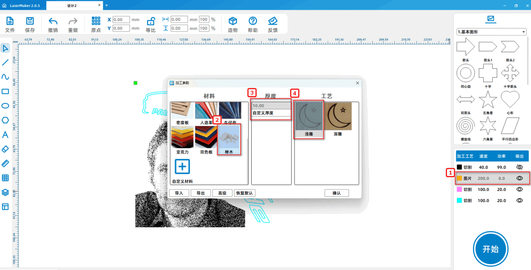Click the pink layer color swatch
531x270 pixels.
[459, 189]
